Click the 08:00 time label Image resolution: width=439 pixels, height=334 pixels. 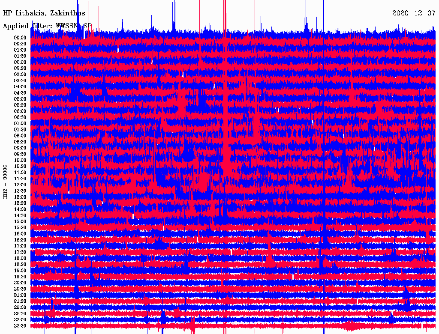[20, 136]
